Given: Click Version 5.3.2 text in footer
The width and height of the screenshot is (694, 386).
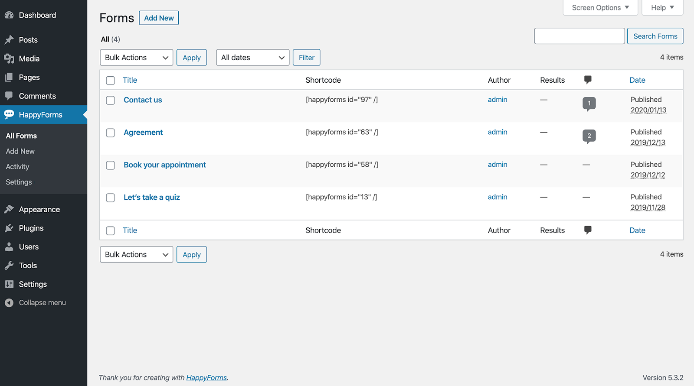Looking at the screenshot, I should click(x=663, y=378).
